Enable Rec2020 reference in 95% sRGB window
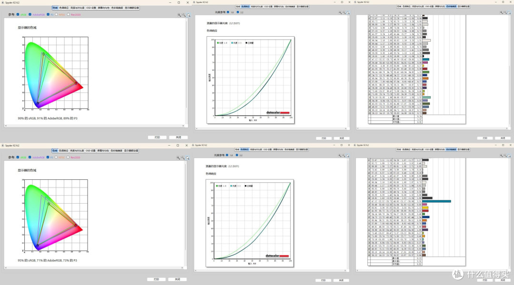 point(68,157)
